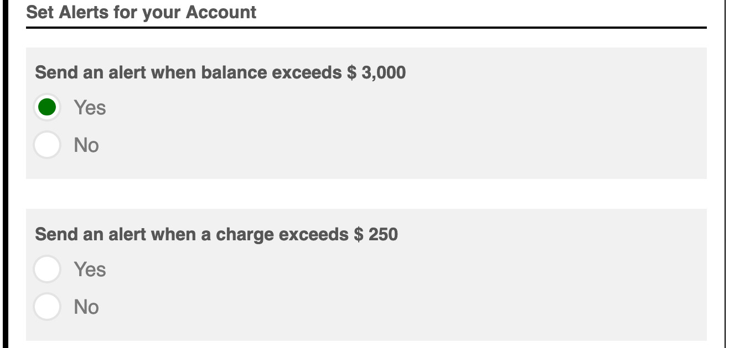The image size is (729, 348).
Task: Select Yes radio for balance alert
Action: coord(47,107)
